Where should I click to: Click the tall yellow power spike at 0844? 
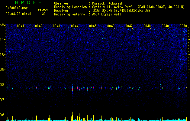click(x=72, y=116)
